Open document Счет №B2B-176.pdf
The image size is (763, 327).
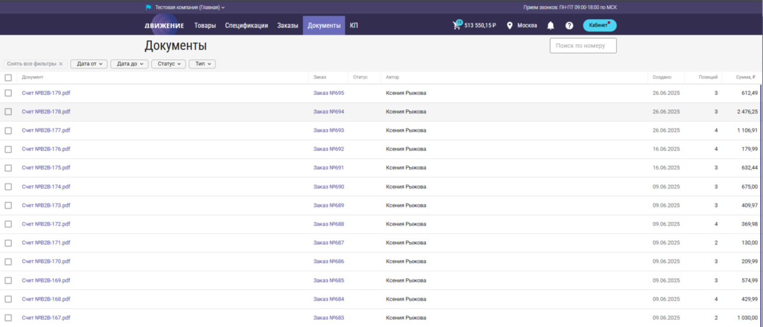46,149
